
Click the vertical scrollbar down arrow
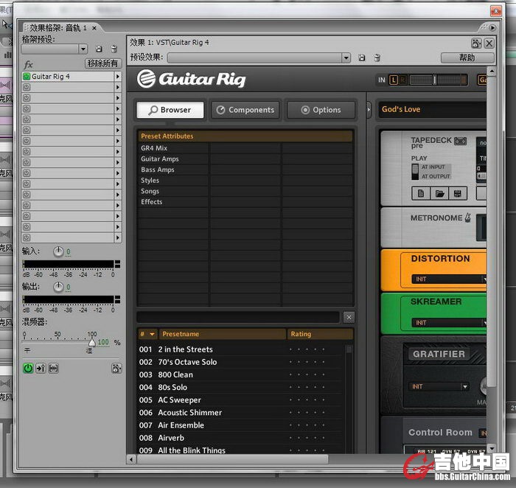[x=492, y=448]
